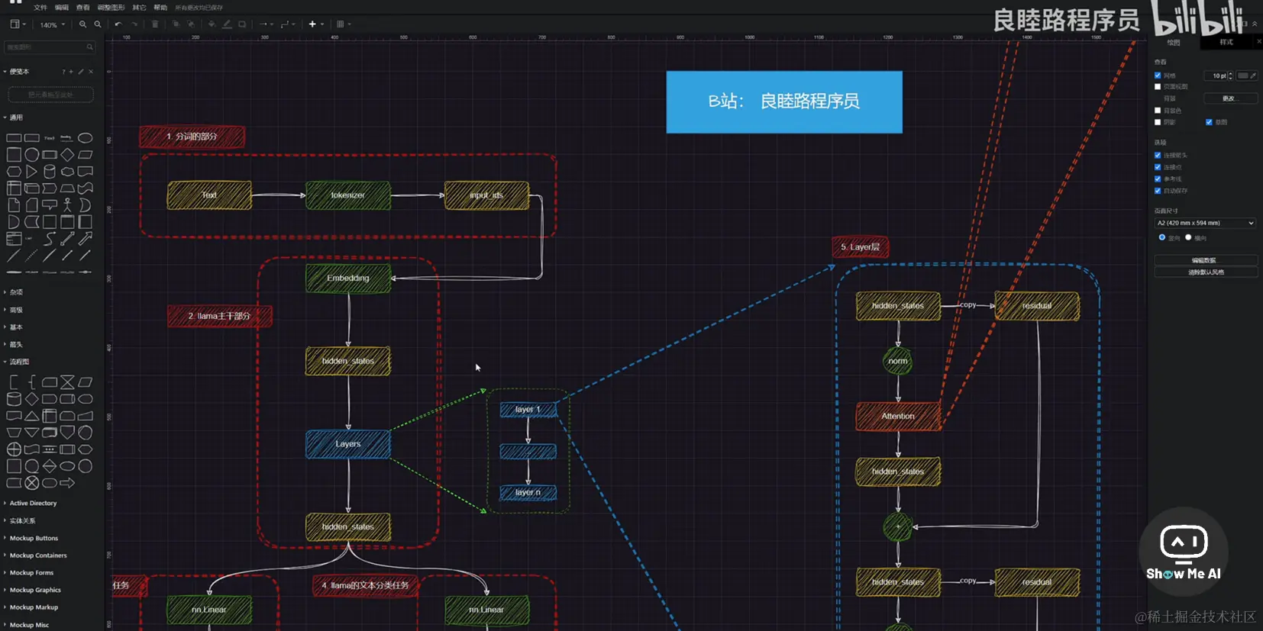Click the search icon in shapes search box
The height and width of the screenshot is (631, 1263).
pyautogui.click(x=89, y=47)
